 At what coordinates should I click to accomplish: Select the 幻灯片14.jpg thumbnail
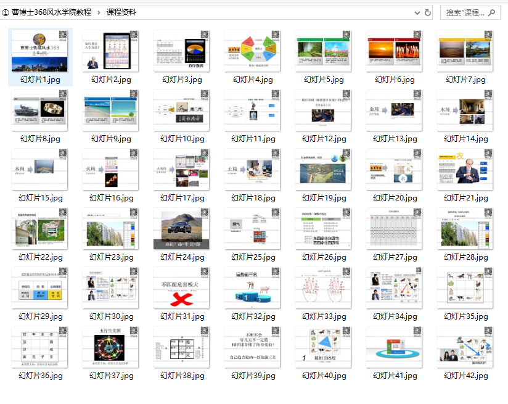pos(465,110)
